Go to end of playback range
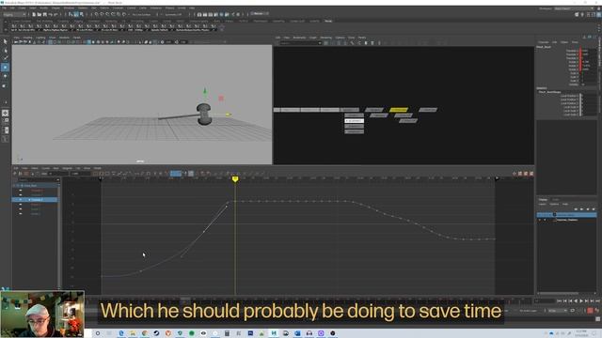This screenshot has height=338, width=602. tap(597, 301)
